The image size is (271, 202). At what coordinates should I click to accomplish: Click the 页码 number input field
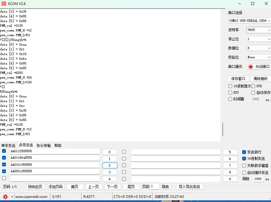tap(155, 187)
